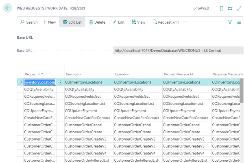Toggle Edit List mode
The width and height of the screenshot is (244, 163).
point(72,22)
